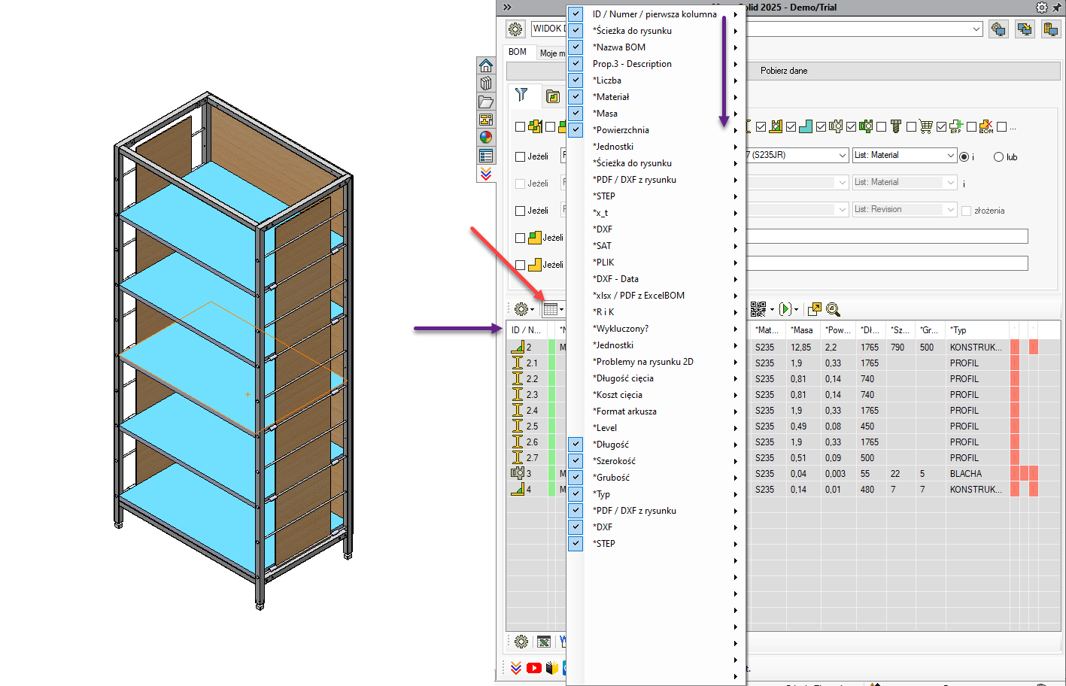Open the book help icon in bottom bar
The width and height of the screenshot is (1066, 686).
(551, 668)
